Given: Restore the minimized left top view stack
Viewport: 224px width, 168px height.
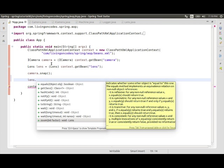Looking at the screenshot, I should point(3,23).
